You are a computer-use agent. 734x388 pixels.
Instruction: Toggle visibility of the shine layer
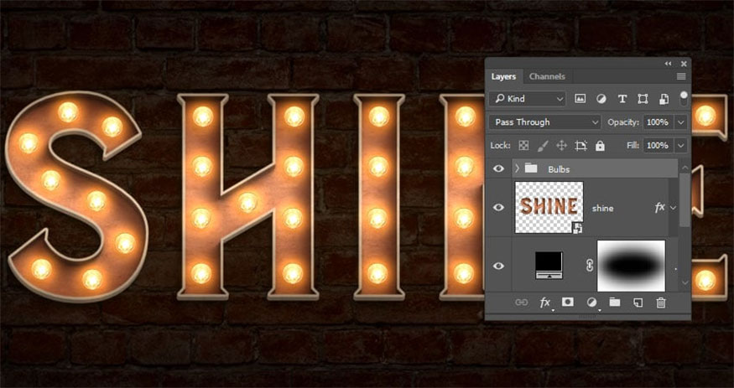(499, 207)
